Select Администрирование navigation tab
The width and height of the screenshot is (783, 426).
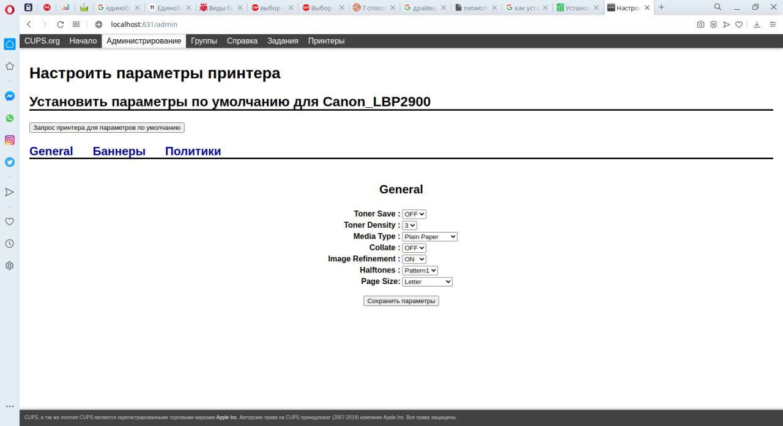click(x=144, y=41)
